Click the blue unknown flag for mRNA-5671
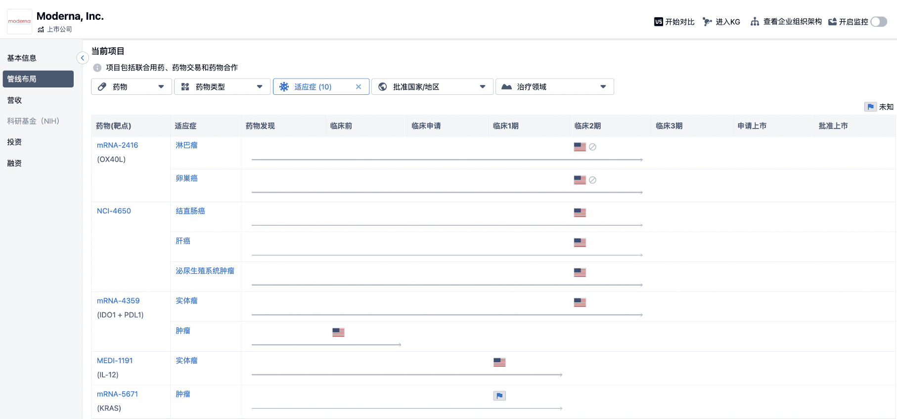897x419 pixels. (499, 396)
